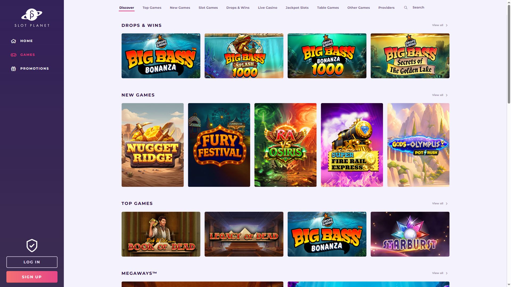Viewport: 511px width, 287px height.
Task: Select Drops & Wins in top navigation
Action: (x=238, y=8)
